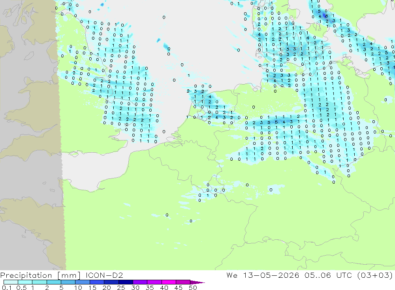Choose the 35–40 mm legend color box
395x290 pixels.
(x=154, y=282)
